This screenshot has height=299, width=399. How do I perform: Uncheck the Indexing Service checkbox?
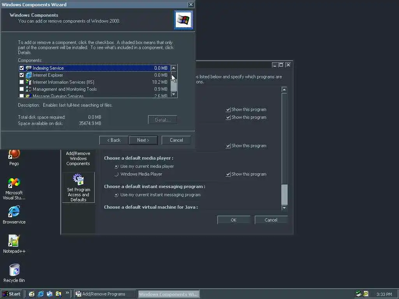coord(22,68)
